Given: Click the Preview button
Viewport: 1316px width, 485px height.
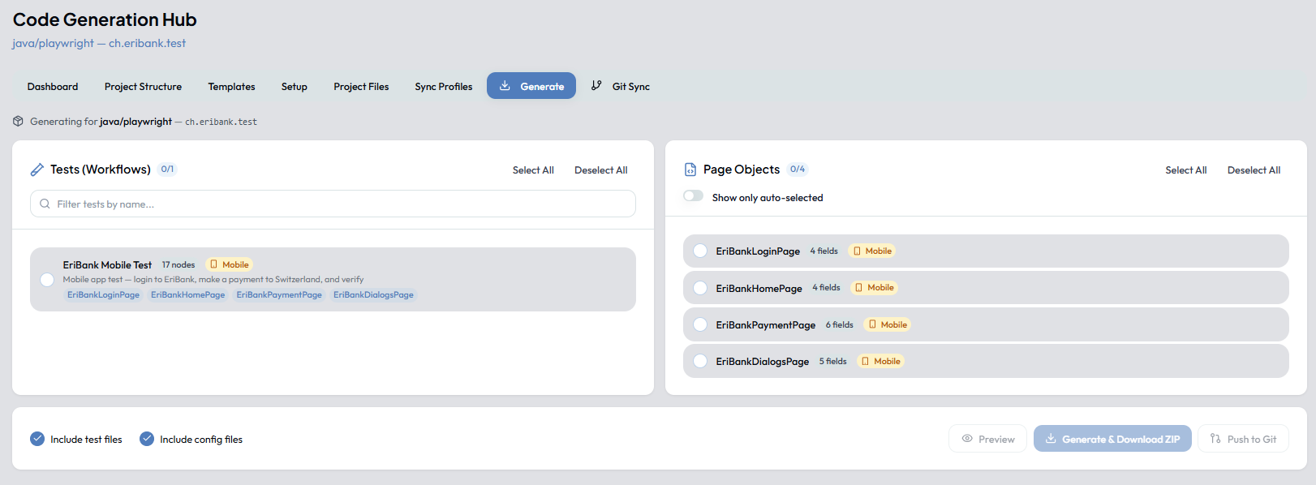Looking at the screenshot, I should 987,439.
